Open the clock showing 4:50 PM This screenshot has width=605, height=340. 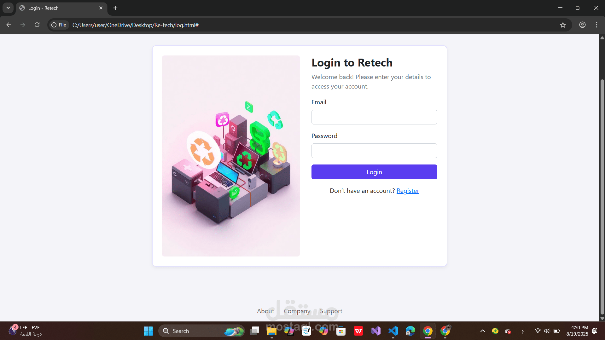[x=577, y=331]
